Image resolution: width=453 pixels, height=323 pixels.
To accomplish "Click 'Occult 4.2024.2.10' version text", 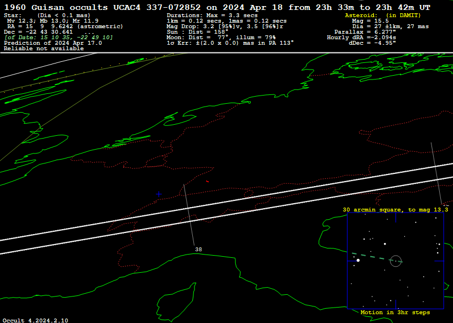I will [36, 320].
